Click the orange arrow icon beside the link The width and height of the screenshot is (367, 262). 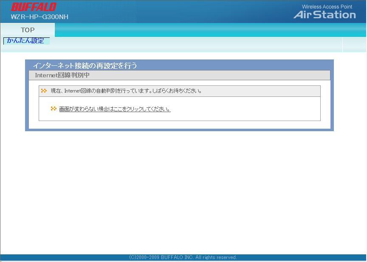(x=54, y=109)
